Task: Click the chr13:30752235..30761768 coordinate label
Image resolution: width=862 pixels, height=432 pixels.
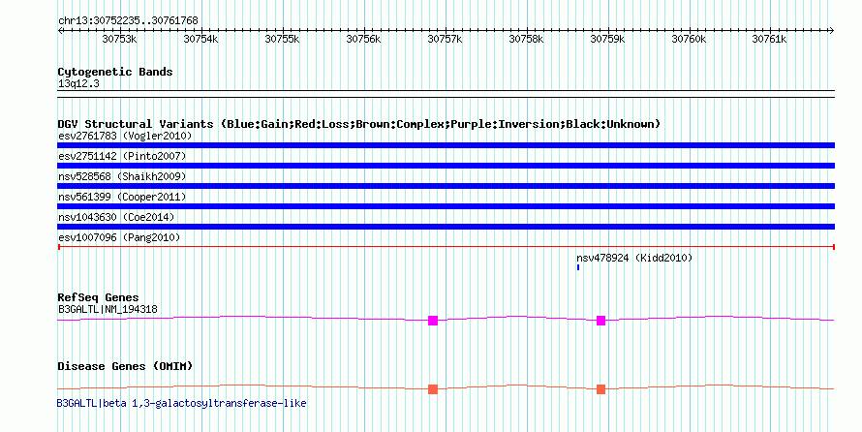Action: (x=128, y=21)
